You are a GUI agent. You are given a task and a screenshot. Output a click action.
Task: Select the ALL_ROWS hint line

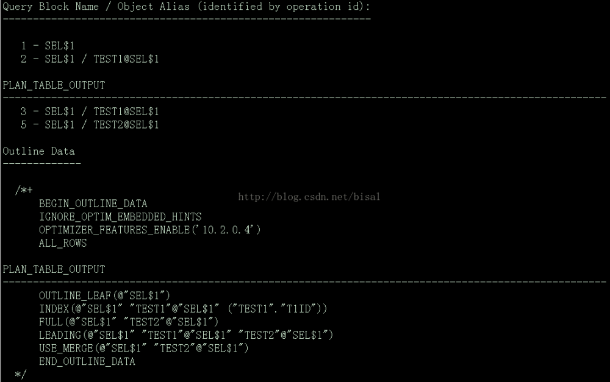click(63, 243)
